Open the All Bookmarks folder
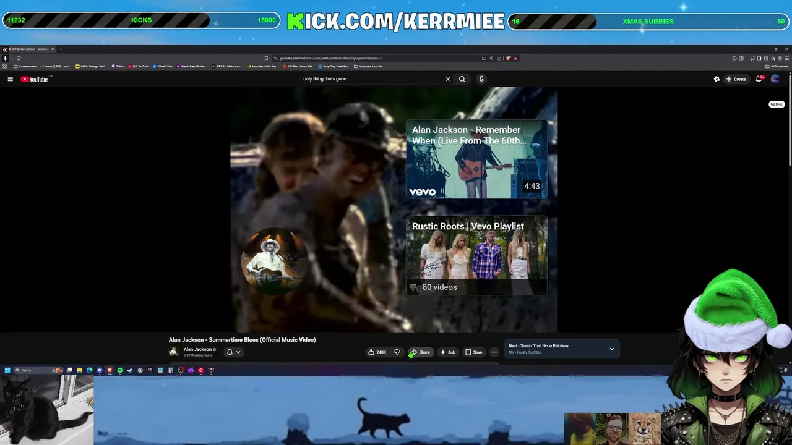 tap(777, 66)
